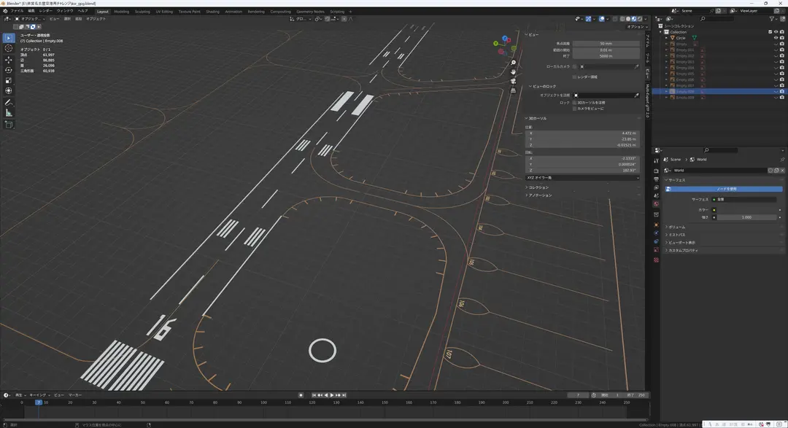Pick the Measure ruler tool

pos(9,113)
